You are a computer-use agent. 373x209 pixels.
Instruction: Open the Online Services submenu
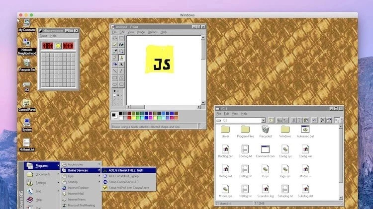[x=81, y=170]
